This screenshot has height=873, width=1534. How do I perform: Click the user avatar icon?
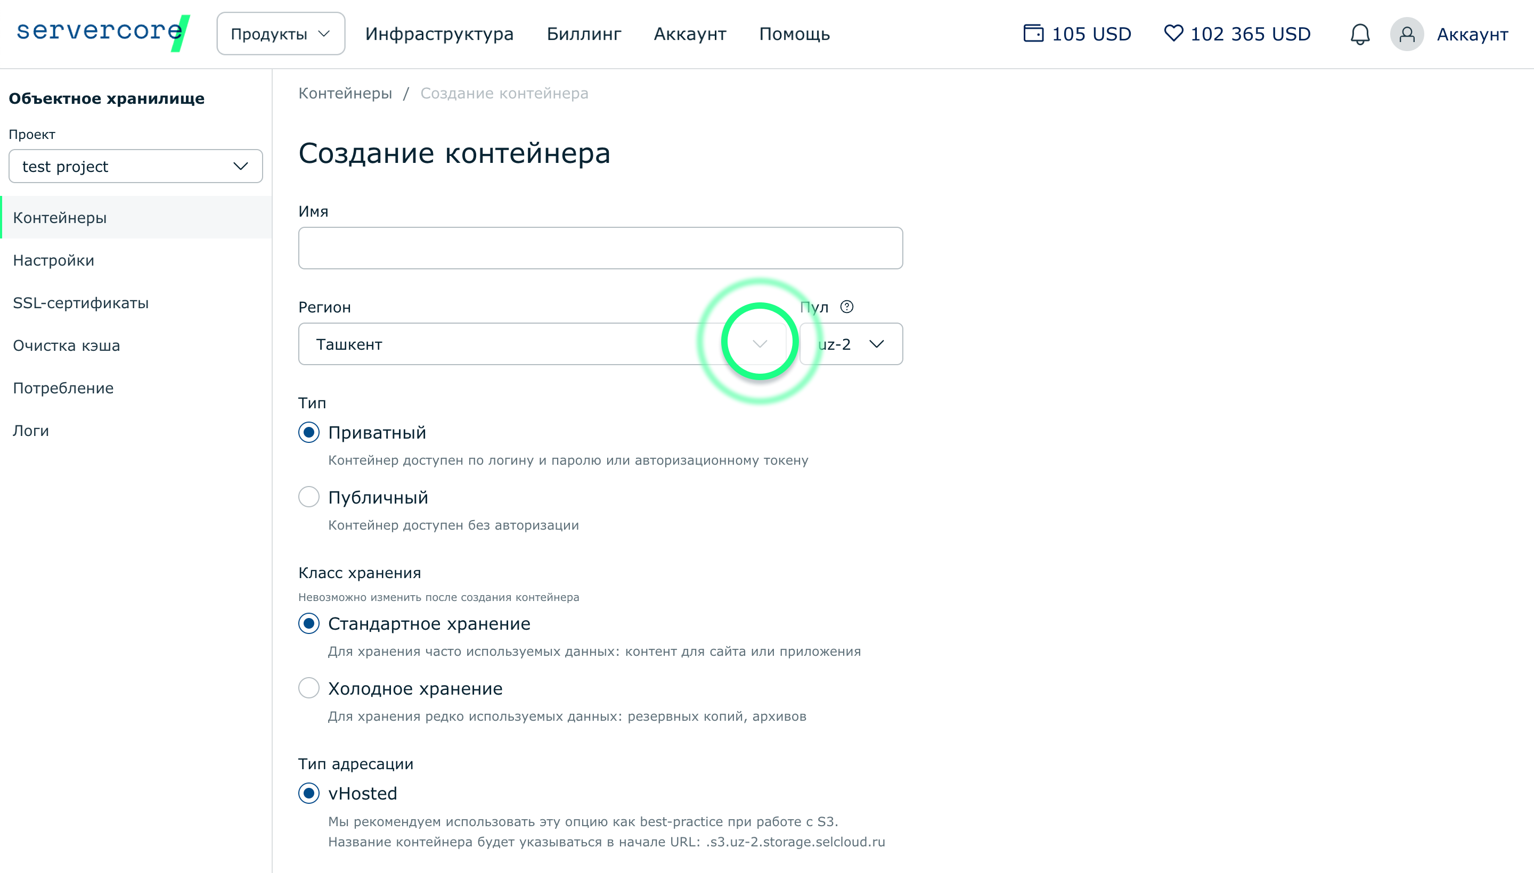(x=1406, y=34)
